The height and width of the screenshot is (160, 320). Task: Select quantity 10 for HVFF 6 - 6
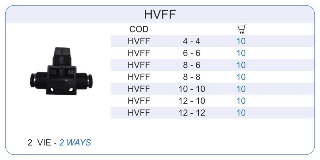(x=241, y=53)
